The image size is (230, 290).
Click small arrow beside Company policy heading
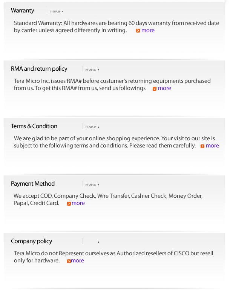98,242
